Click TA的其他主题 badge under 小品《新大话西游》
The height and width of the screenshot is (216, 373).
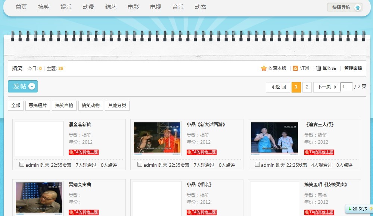pyautogui.click(x=202, y=152)
